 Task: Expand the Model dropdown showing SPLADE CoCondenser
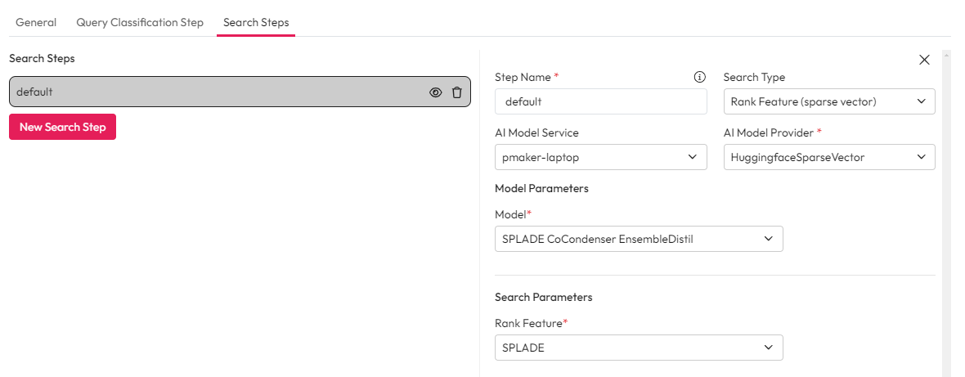639,239
